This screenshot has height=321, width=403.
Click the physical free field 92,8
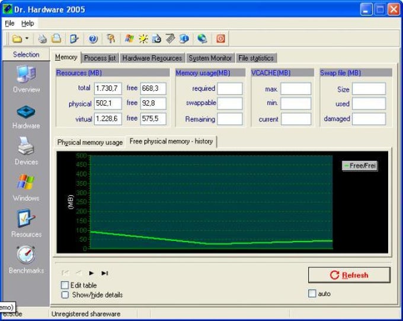coord(153,103)
